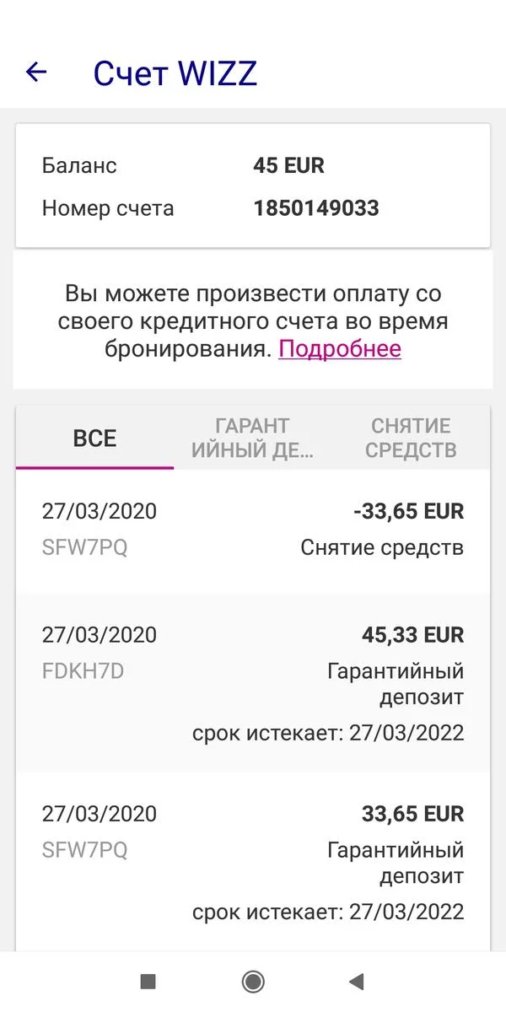This screenshot has height=1012, width=506.
Task: Tap the Счет WIZZ page title
Action: (x=175, y=73)
